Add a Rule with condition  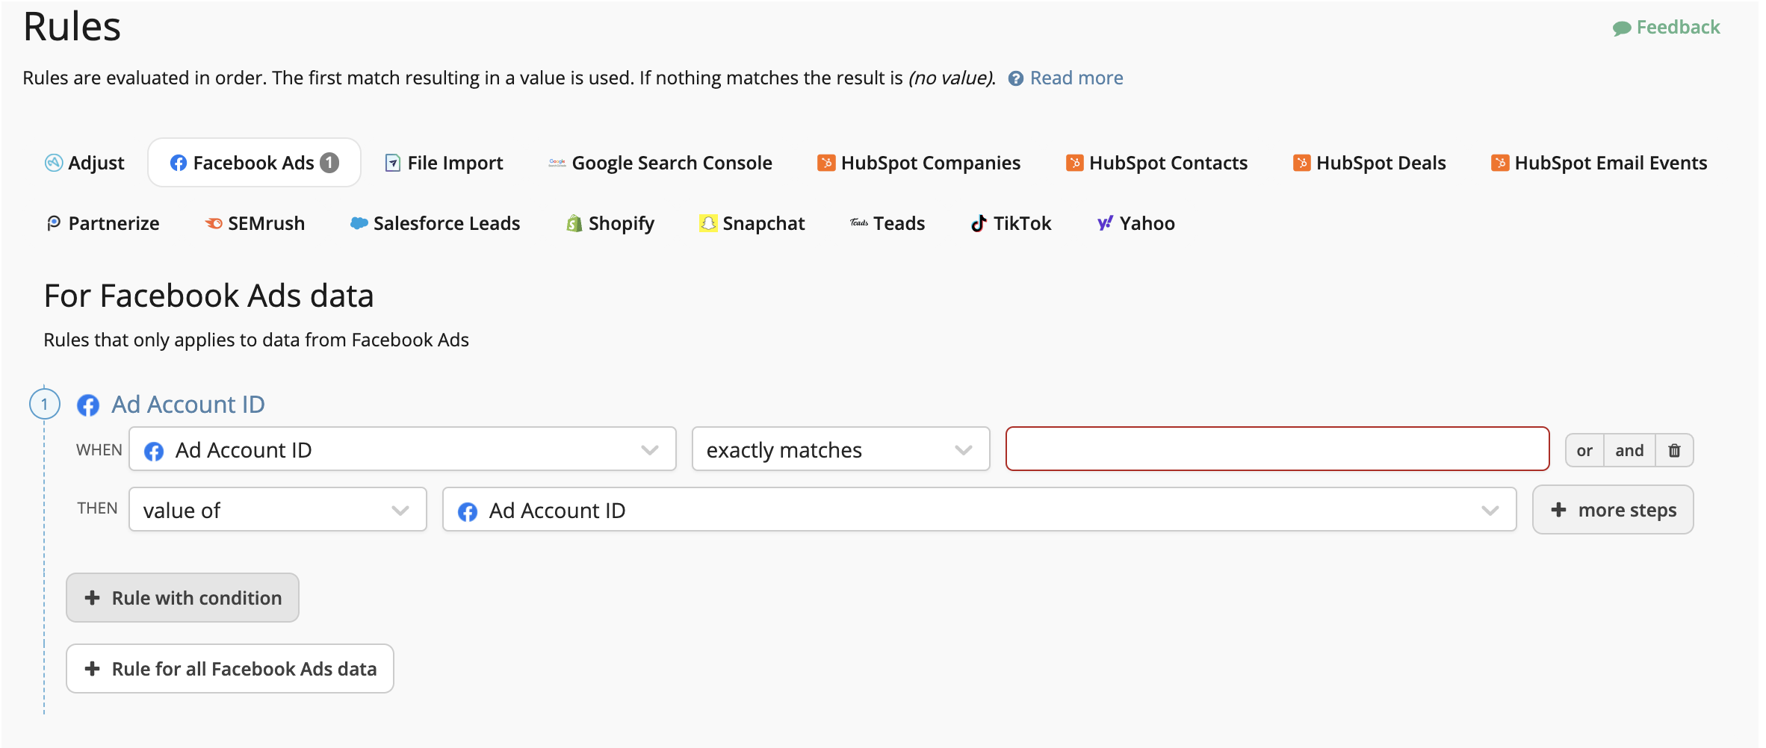tap(183, 597)
